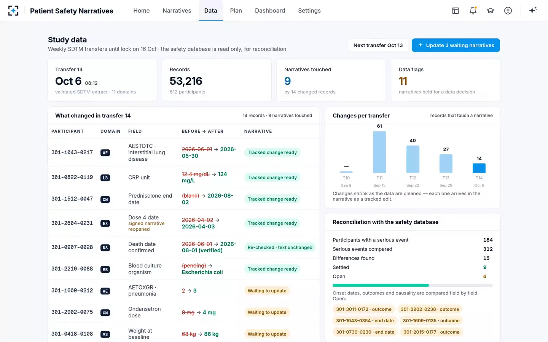The height and width of the screenshot is (342, 548).
Task: Open the 301-1043-0354 end date chip
Action: point(365,321)
